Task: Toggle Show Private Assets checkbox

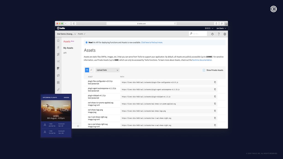Action: pos(204,70)
